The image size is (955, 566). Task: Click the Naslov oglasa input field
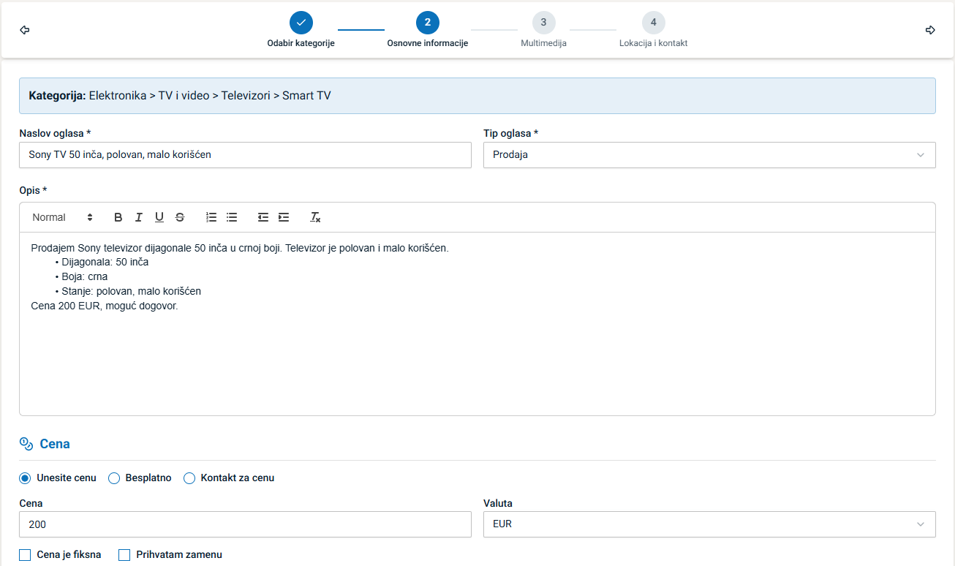(x=245, y=155)
